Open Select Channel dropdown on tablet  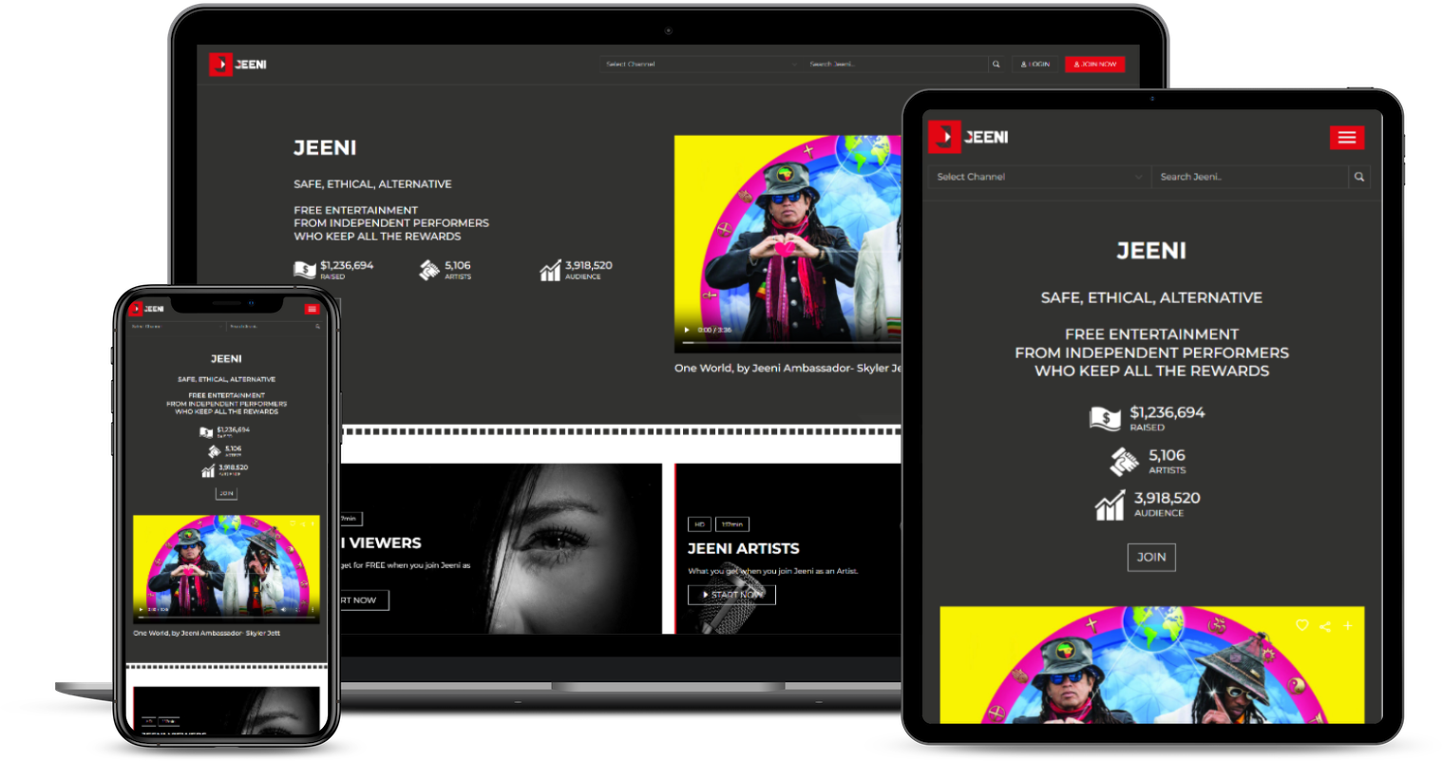[1039, 177]
